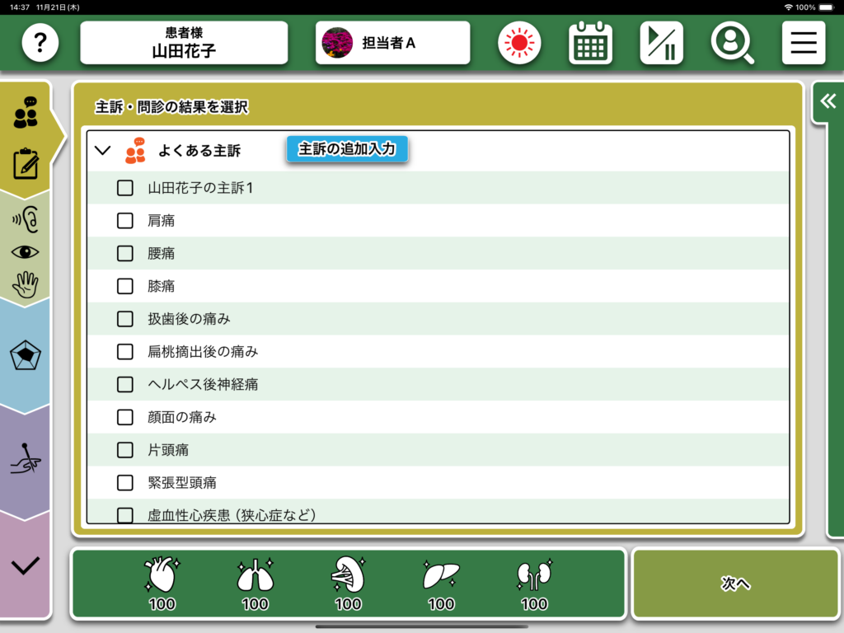Tap the red sun icon
Image resolution: width=844 pixels, height=633 pixels.
(518, 43)
